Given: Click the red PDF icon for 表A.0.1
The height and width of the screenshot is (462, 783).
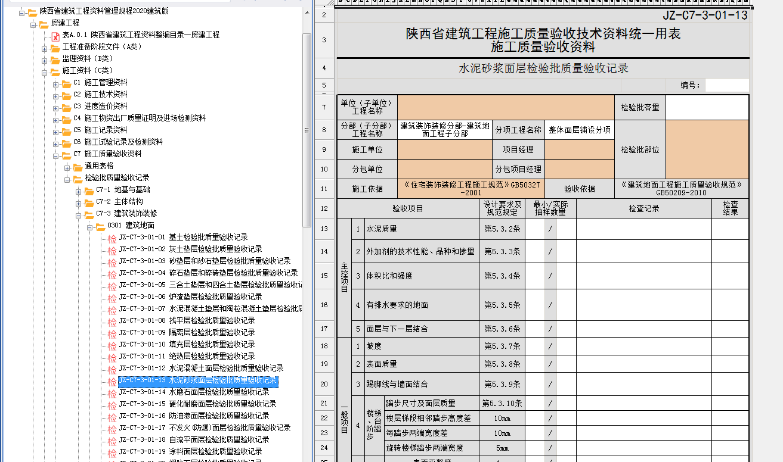Looking at the screenshot, I should (x=55, y=35).
